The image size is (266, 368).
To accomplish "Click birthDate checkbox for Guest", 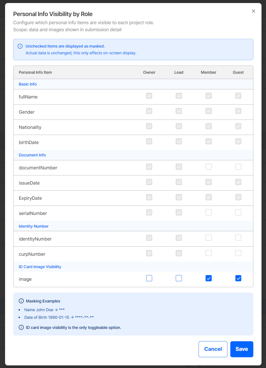I will [238, 142].
